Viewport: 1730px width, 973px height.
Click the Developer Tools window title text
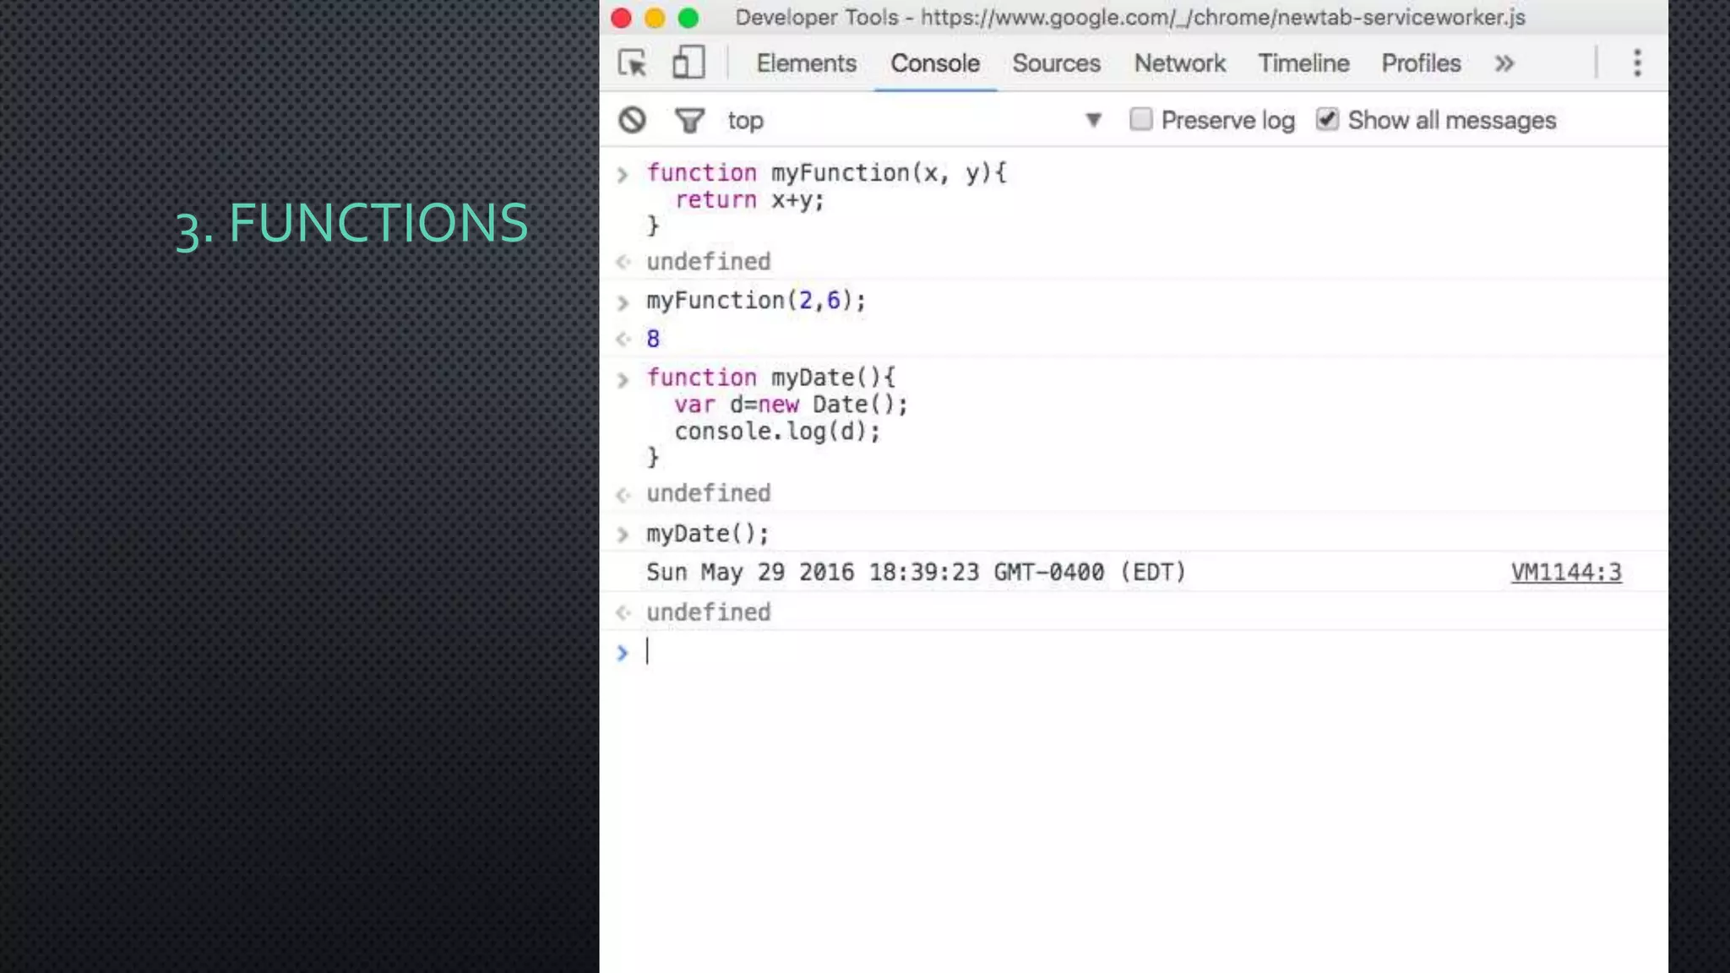pos(1130,18)
